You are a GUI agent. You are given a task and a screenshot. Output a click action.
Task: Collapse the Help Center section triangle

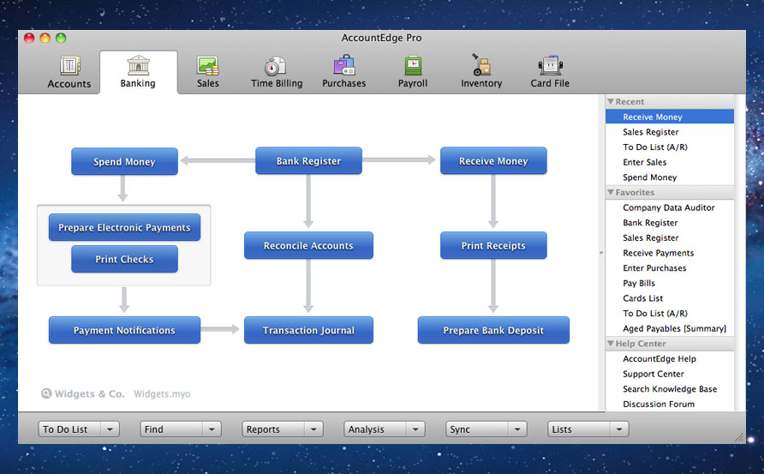[610, 344]
